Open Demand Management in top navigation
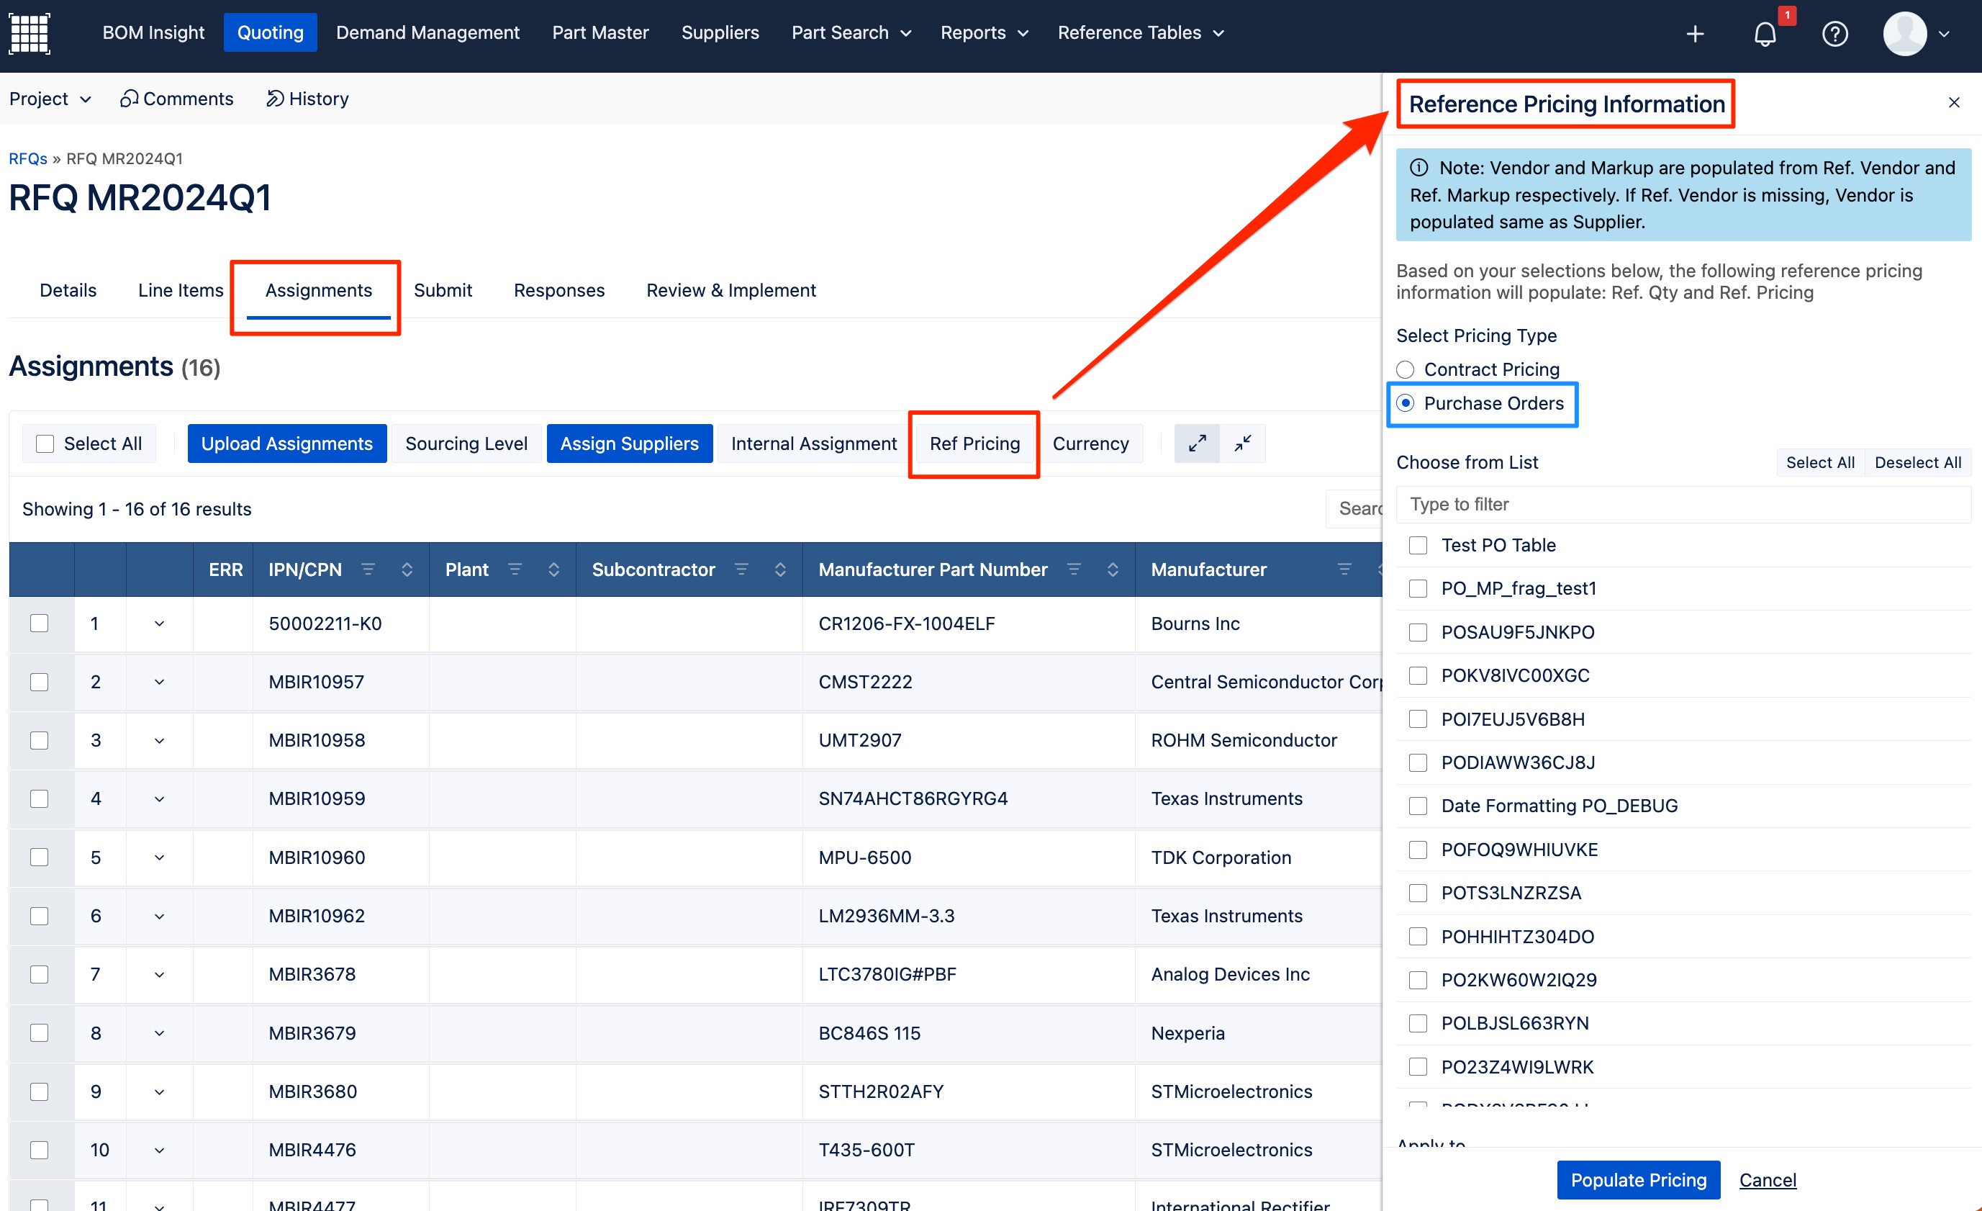 tap(427, 32)
